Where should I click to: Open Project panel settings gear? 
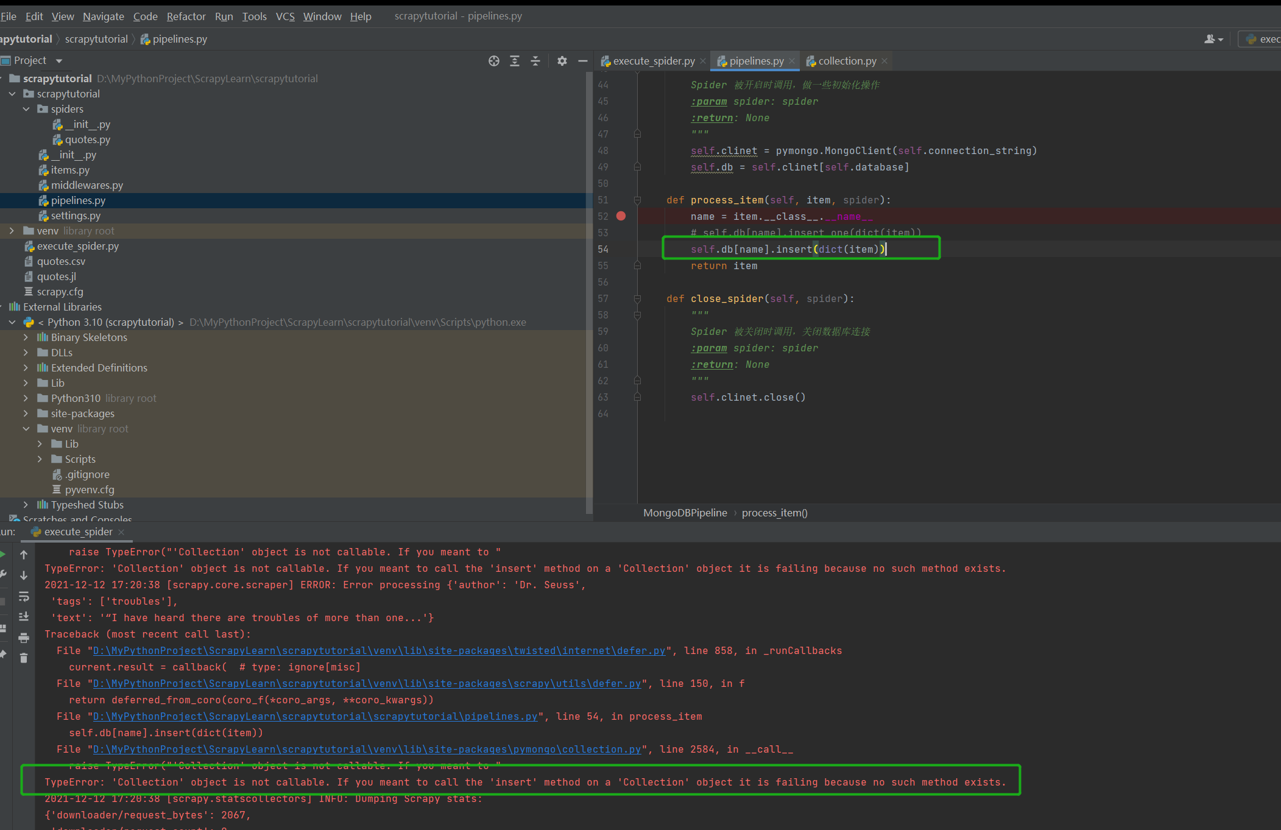[x=562, y=61]
